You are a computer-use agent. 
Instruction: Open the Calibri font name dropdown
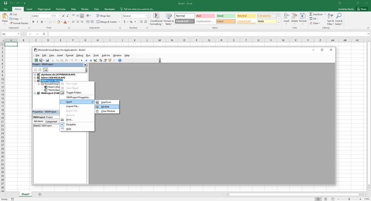51,16
